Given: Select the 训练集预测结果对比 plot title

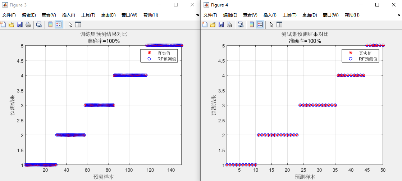Looking at the screenshot, I should point(104,34).
